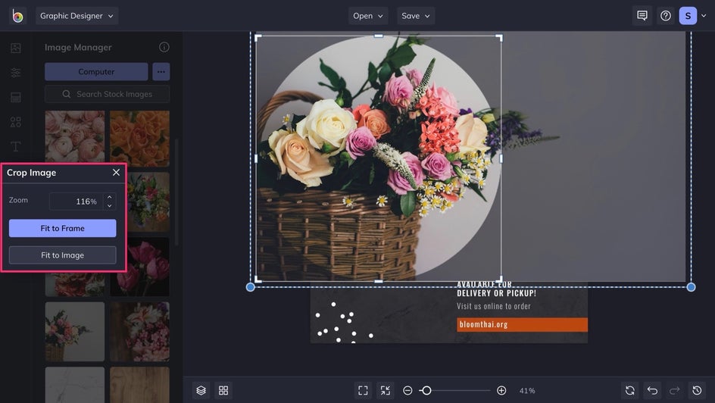This screenshot has height=403, width=715.
Task: Click the crop frame right middle handle
Action: [501, 158]
